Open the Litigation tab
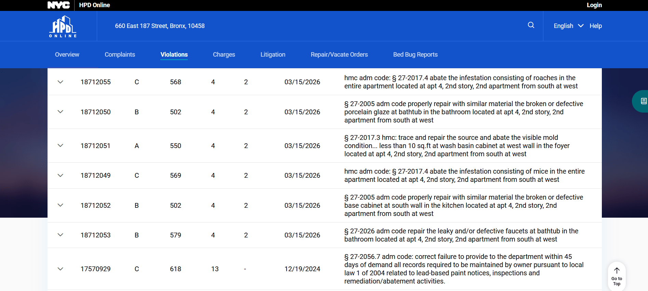 273,55
